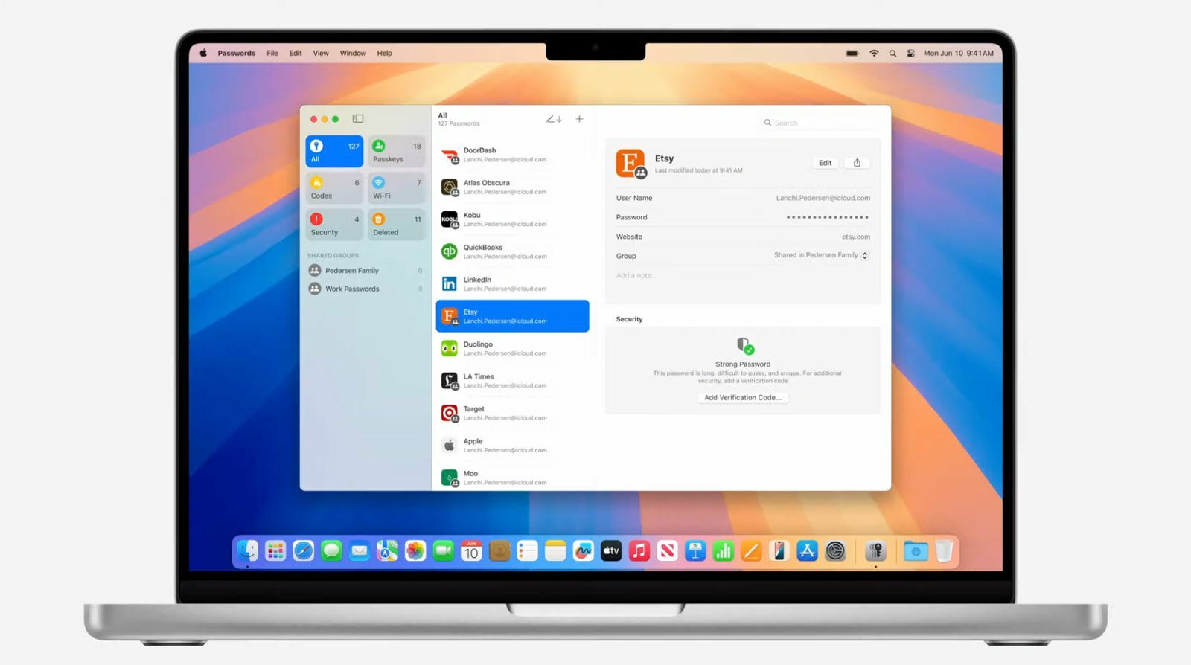
Task: Open the File menu
Action: pos(272,54)
